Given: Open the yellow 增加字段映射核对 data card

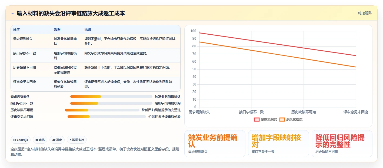Looking at the screenshot, I should pos(278,144).
